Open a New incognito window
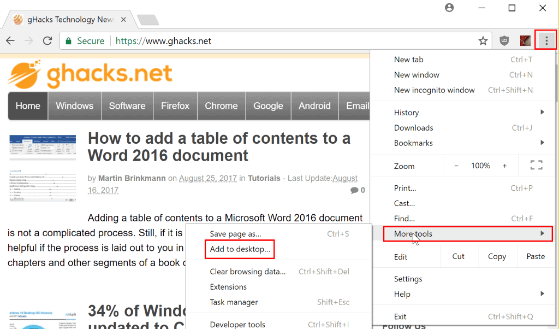The height and width of the screenshot is (329, 559). point(462,90)
